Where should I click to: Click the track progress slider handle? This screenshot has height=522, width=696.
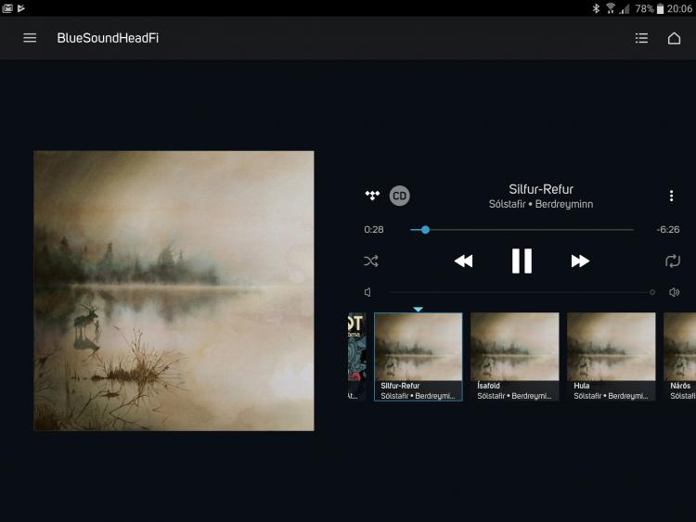point(425,230)
